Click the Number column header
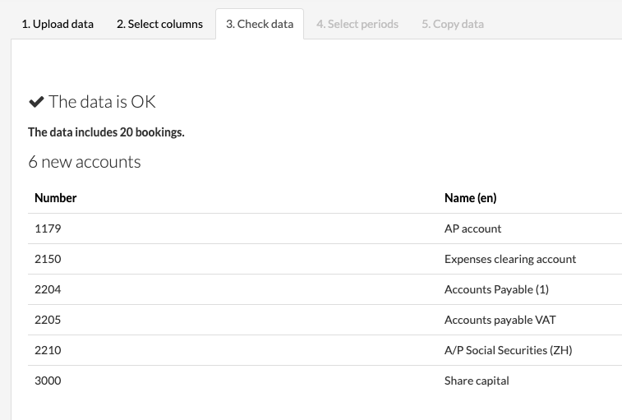The image size is (622, 420). tap(56, 198)
